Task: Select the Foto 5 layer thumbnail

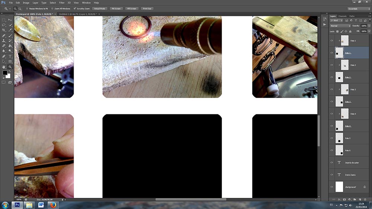Action: [x=339, y=138]
